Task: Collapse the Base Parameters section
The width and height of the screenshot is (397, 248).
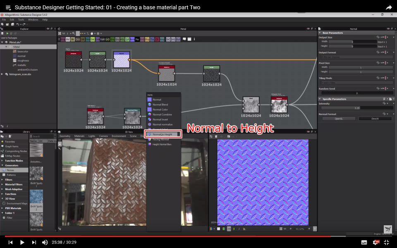Action: (x=320, y=33)
